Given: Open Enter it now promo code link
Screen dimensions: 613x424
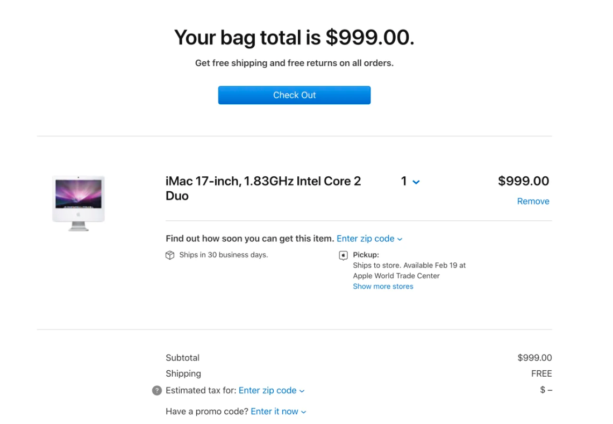Looking at the screenshot, I should point(275,411).
